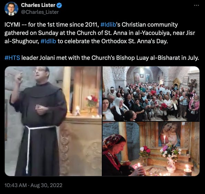Open the woman lighting candles photo
Screen dimensions: 205x194
click(x=151, y=149)
